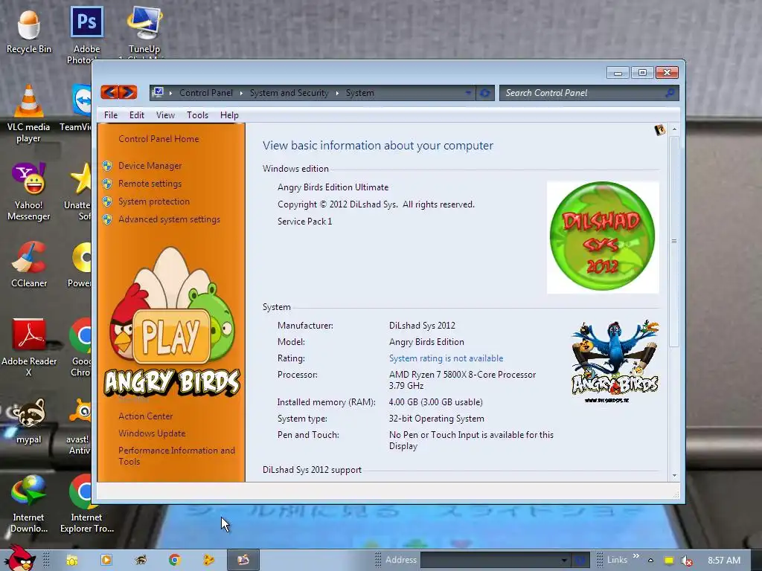The image size is (762, 571).
Task: Open the taskbar Address dropdown arrow
Action: 564,561
